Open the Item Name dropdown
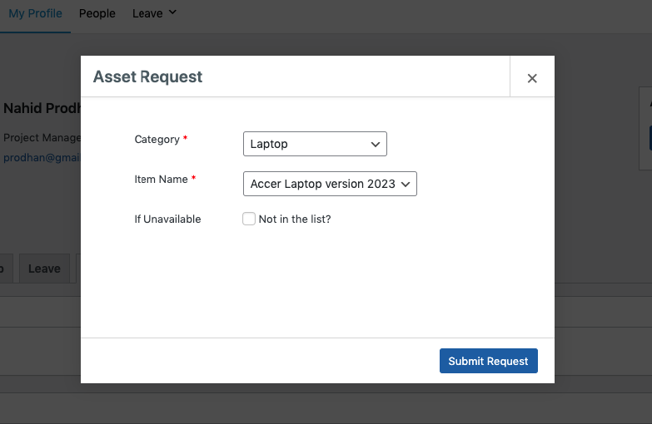Image resolution: width=652 pixels, height=424 pixels. (x=330, y=184)
